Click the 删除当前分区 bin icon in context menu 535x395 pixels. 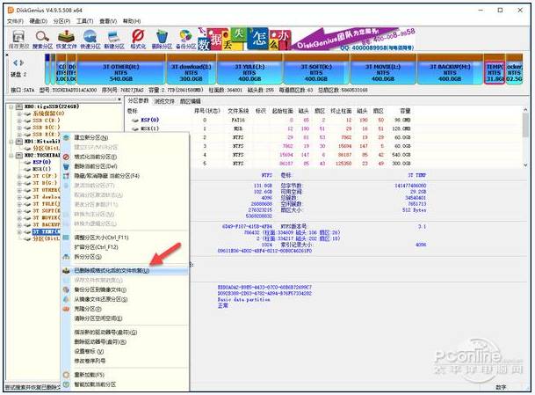(66, 166)
